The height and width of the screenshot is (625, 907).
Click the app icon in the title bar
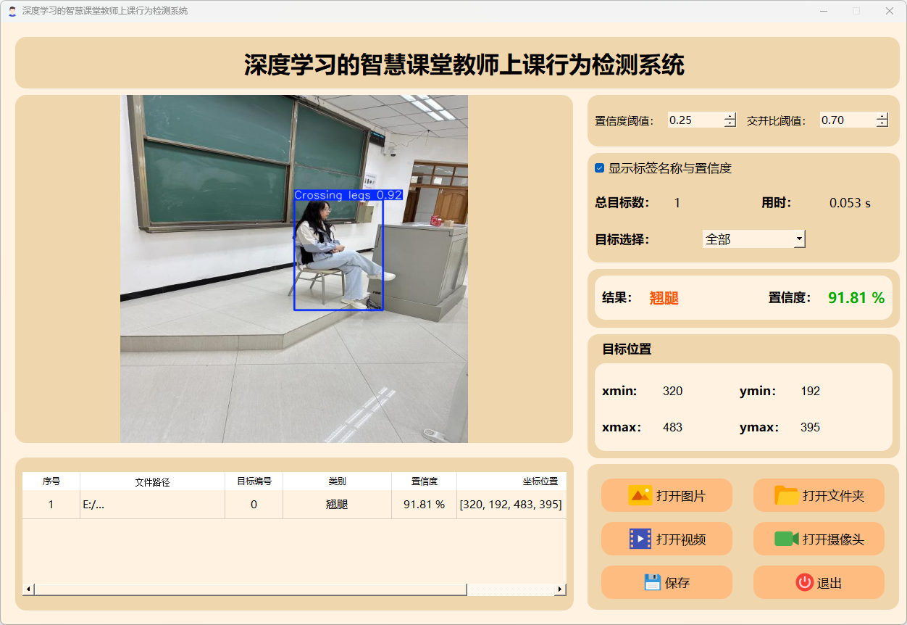tap(12, 11)
